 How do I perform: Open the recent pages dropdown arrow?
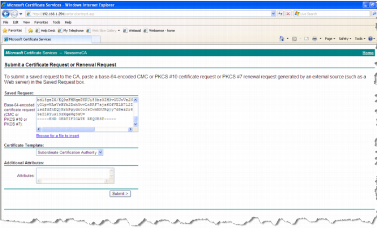pos(21,14)
